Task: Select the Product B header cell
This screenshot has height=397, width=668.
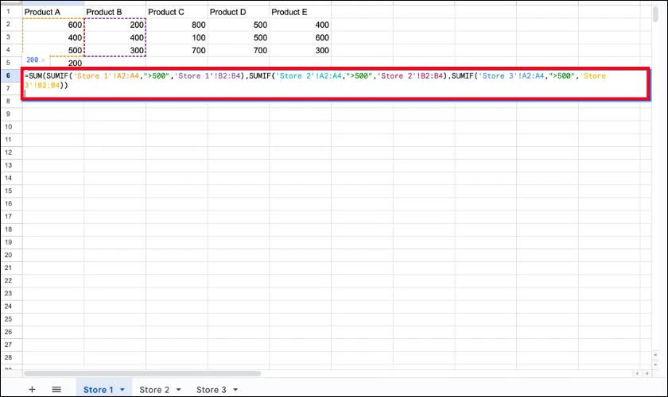Action: (x=115, y=12)
